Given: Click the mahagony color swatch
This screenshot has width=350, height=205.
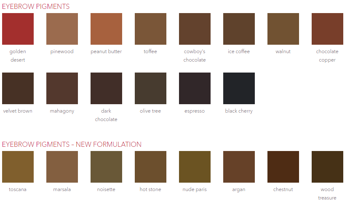Looking at the screenshot, I should 62,88.
